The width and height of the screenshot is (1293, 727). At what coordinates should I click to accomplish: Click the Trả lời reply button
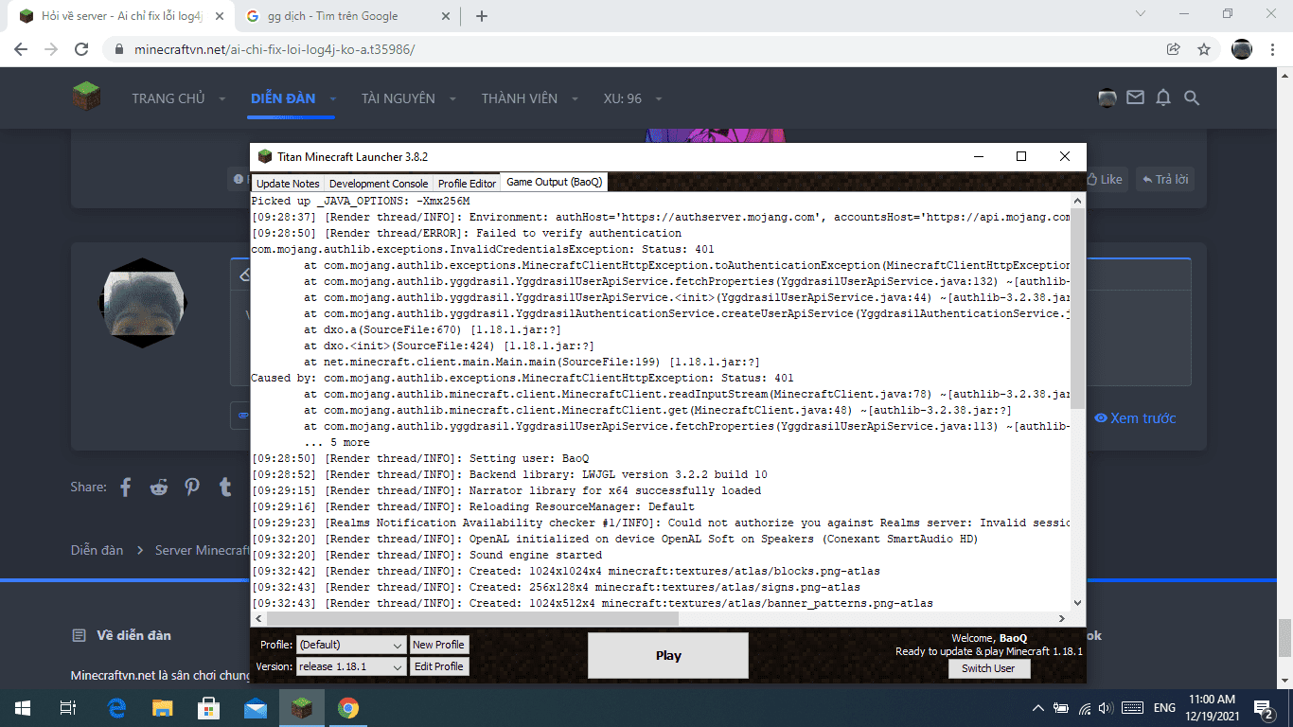coord(1165,179)
